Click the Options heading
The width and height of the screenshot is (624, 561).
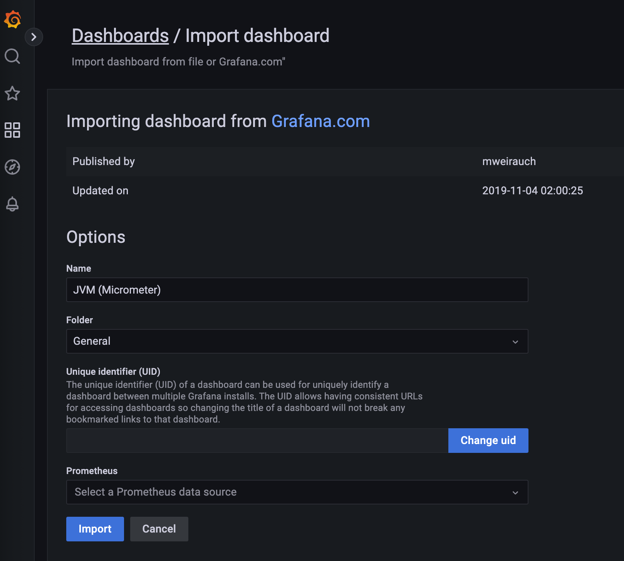point(96,237)
